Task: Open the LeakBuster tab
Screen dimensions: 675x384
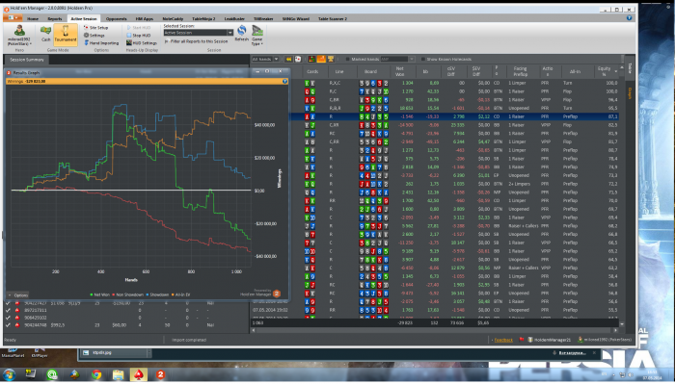Action: (234, 19)
